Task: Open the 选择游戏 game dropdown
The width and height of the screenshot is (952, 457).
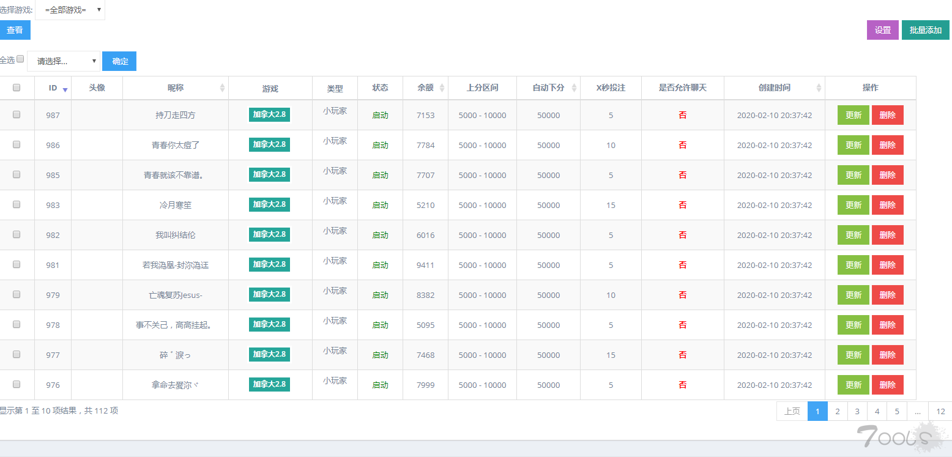Action: (x=70, y=10)
